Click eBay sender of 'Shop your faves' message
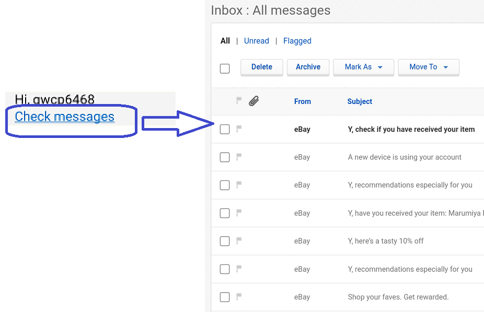Viewport: 484px width, 312px height. [x=302, y=297]
